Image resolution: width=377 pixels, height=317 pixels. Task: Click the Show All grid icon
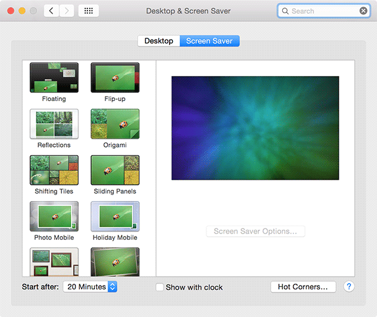88,11
